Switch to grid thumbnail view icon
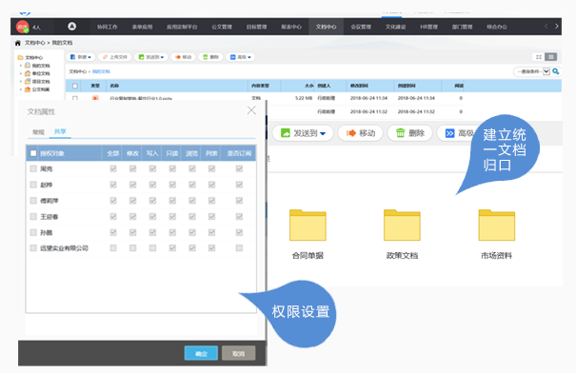576x373 pixels. 539,57
